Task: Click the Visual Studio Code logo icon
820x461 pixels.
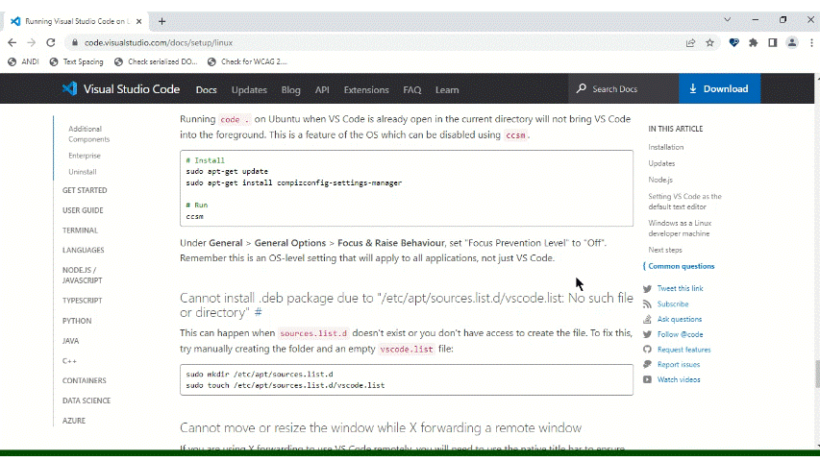Action: 69,89
